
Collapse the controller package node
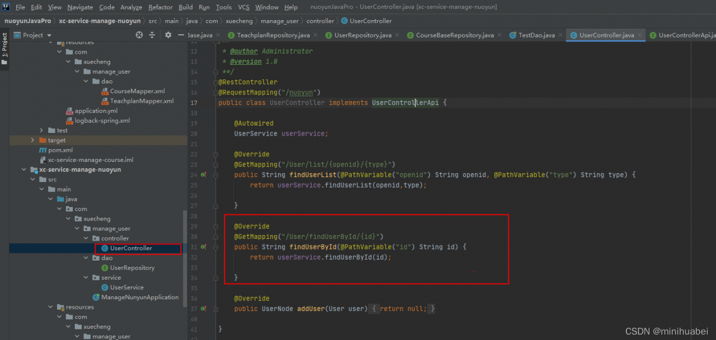pos(87,238)
